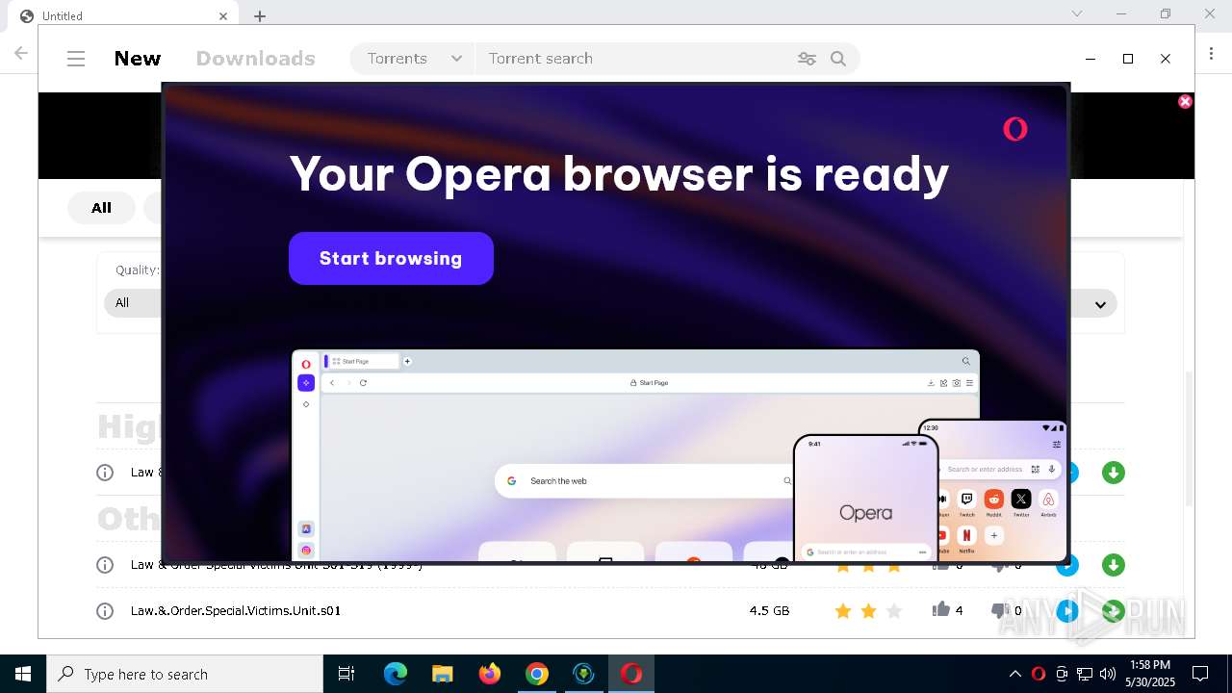Click the Opera logo in the popup
Viewport: 1232px width, 693px height.
(1014, 129)
